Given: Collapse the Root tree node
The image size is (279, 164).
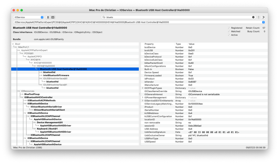Looking at the screenshot, I should (x=13, y=44).
